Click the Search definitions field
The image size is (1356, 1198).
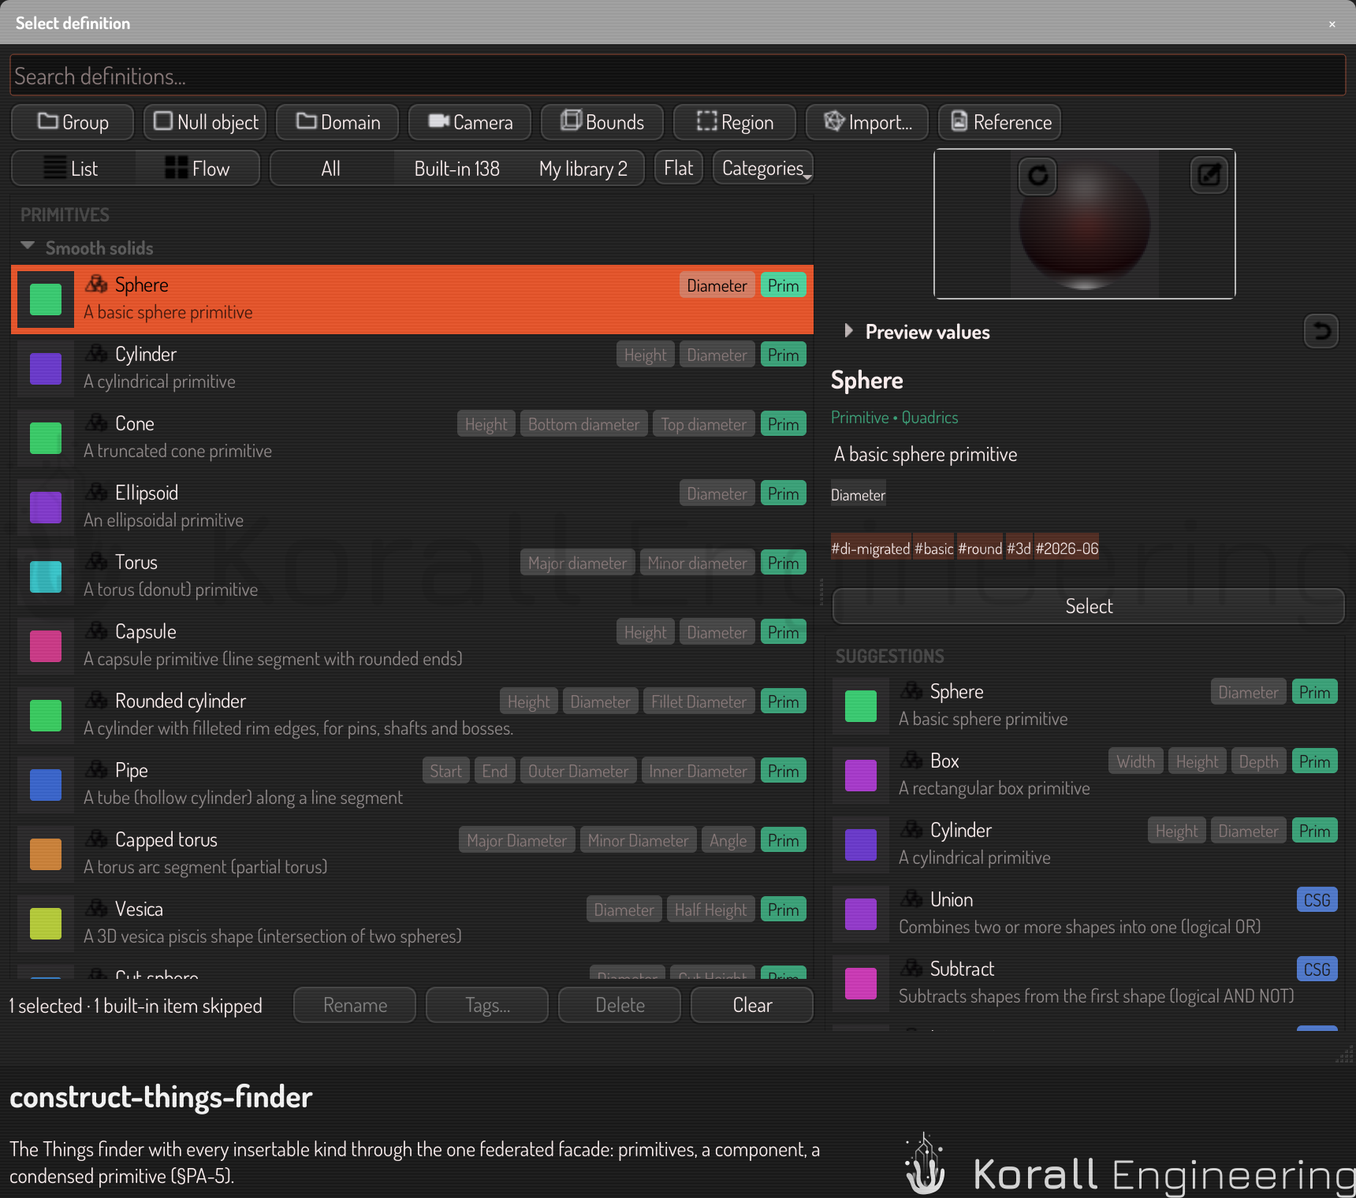pyautogui.click(x=678, y=76)
